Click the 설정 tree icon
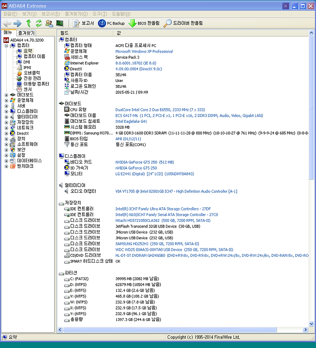 (x=13, y=155)
